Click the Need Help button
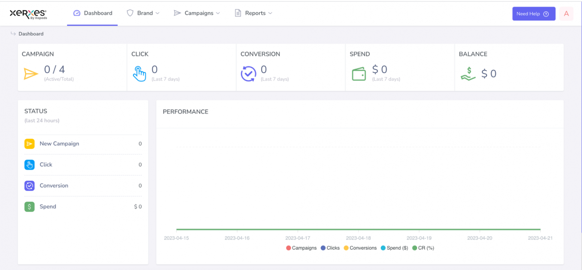 tap(533, 14)
